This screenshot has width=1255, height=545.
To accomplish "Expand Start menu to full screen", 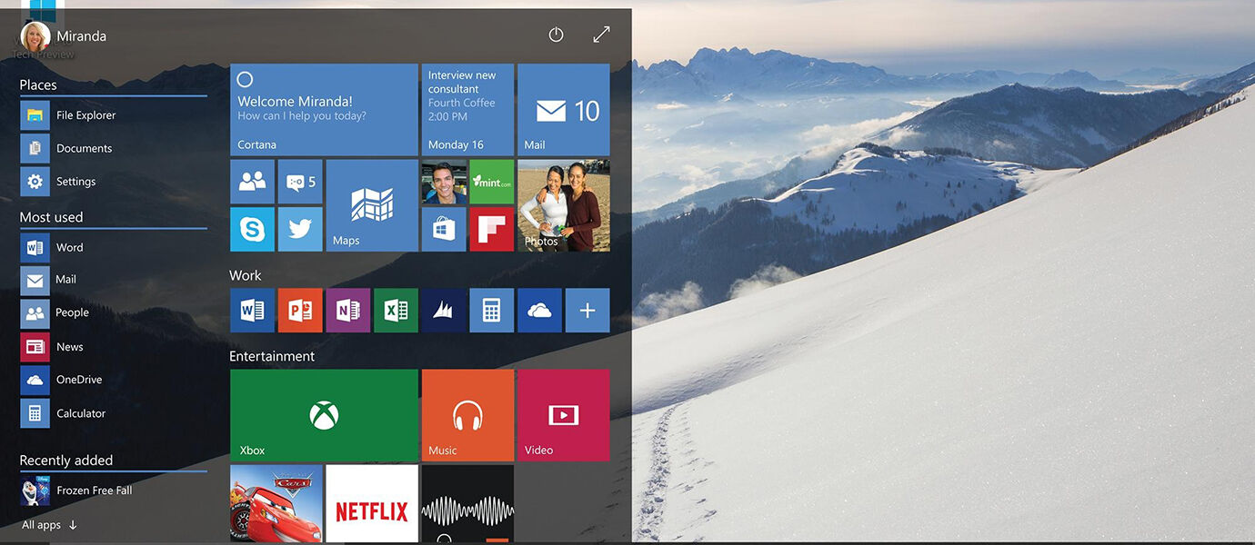I will pos(601,35).
